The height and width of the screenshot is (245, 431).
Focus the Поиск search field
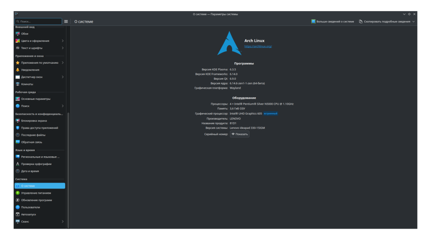pos(38,22)
